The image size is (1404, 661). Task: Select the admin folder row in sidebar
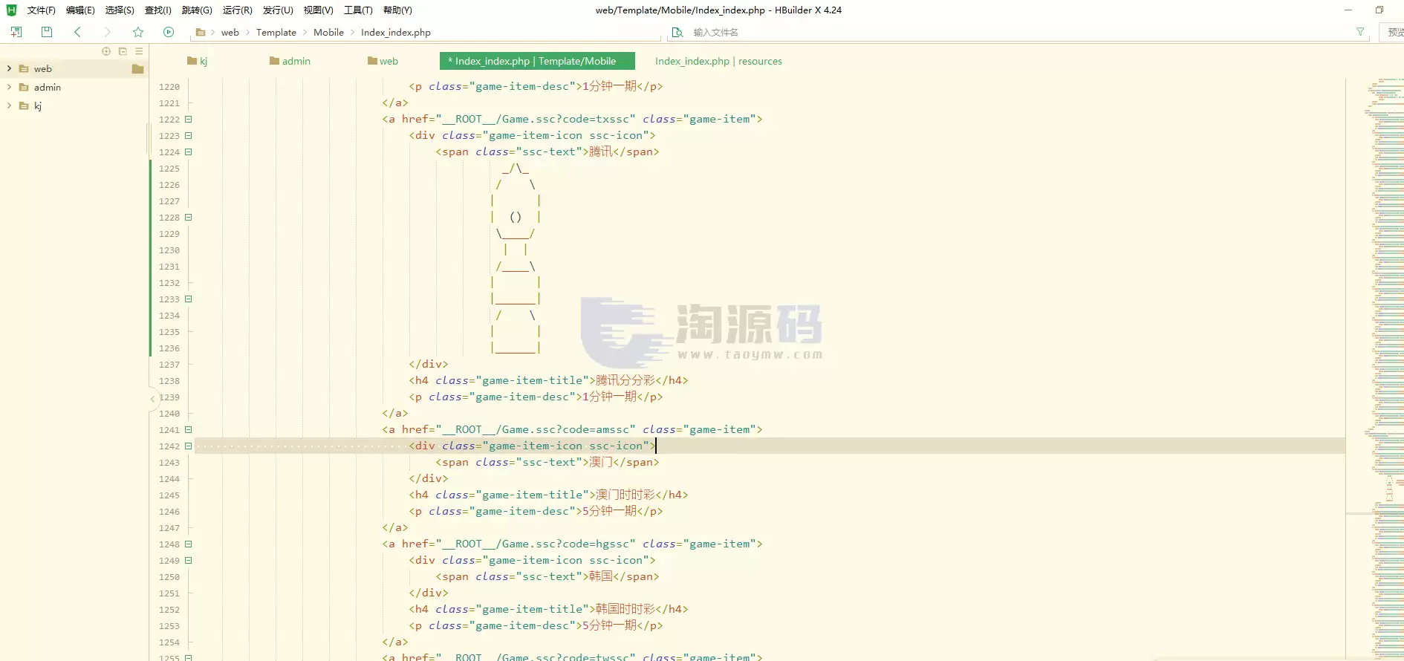74,87
